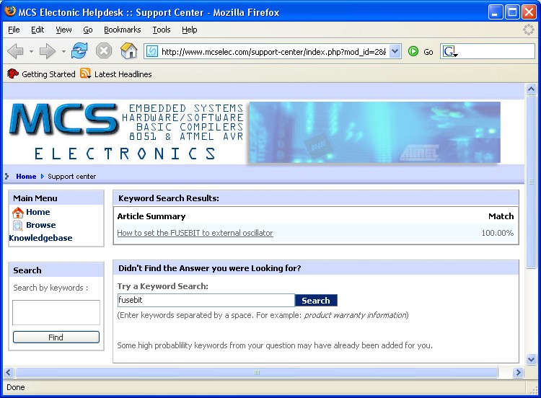The height and width of the screenshot is (398, 541).
Task: Close the Firefox window
Action: [529, 12]
